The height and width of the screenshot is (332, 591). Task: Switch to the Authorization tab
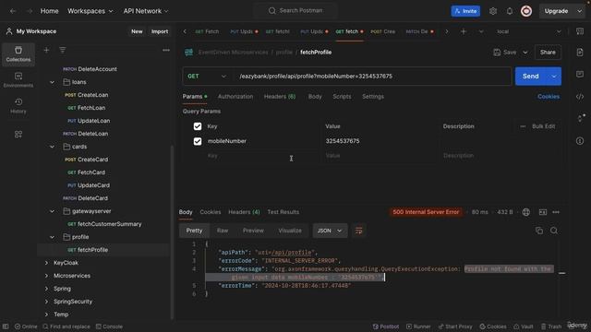tap(235, 97)
